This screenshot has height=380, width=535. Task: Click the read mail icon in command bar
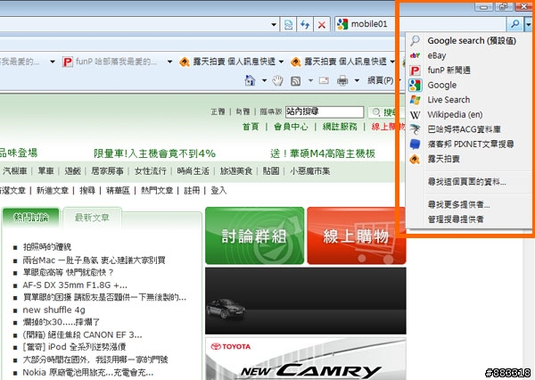pyautogui.click(x=324, y=80)
